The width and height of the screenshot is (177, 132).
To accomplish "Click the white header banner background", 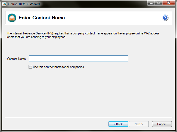I will (114, 18).
